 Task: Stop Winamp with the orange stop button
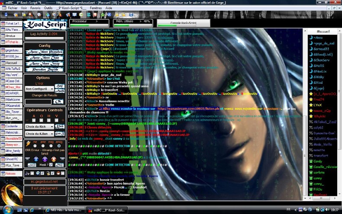(x=53, y=159)
